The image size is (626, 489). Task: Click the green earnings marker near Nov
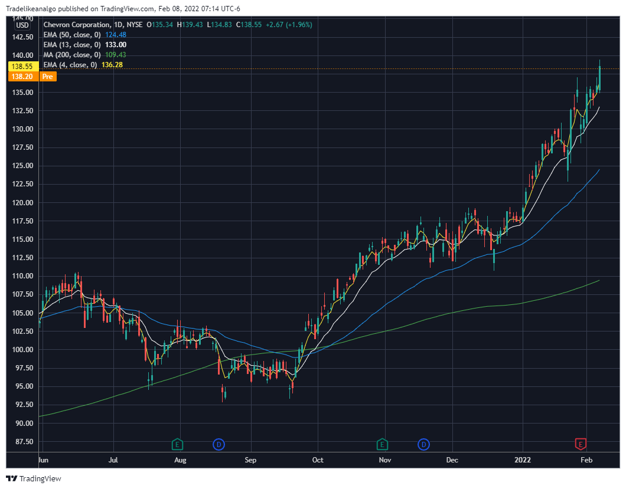(382, 444)
